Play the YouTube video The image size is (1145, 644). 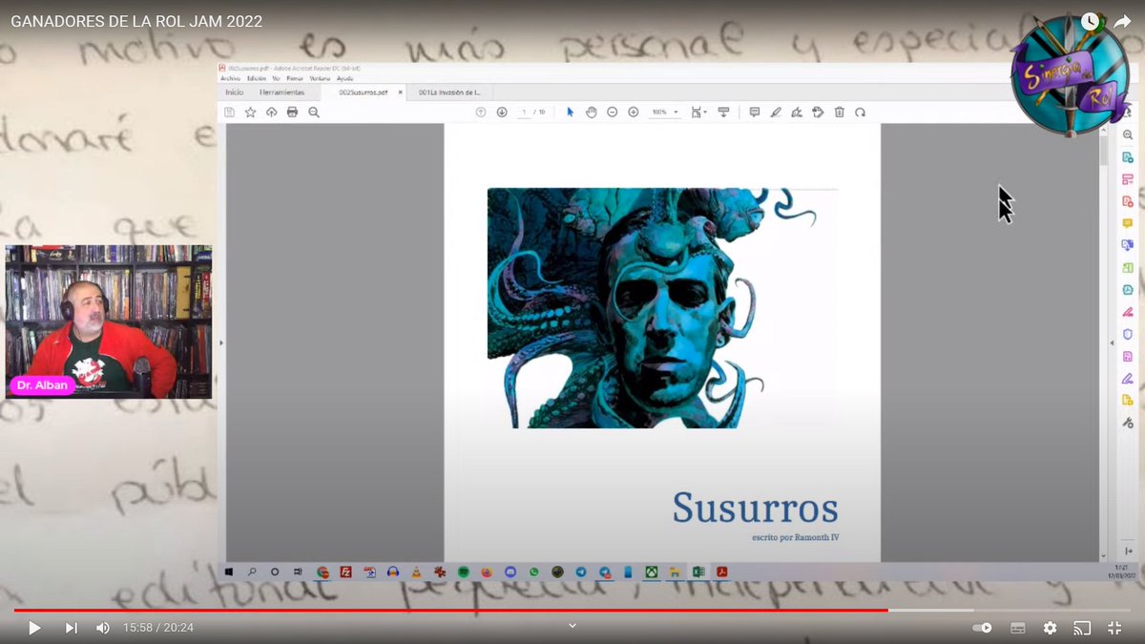tap(34, 628)
